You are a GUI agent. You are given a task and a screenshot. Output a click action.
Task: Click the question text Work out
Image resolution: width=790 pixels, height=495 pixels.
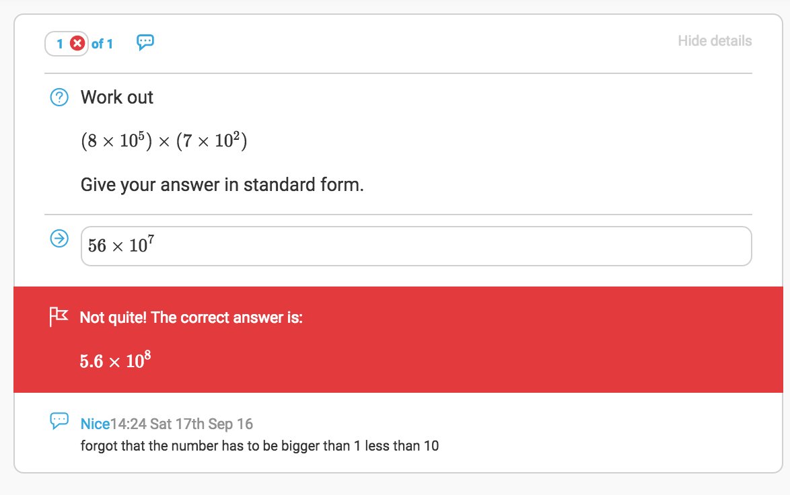click(116, 97)
